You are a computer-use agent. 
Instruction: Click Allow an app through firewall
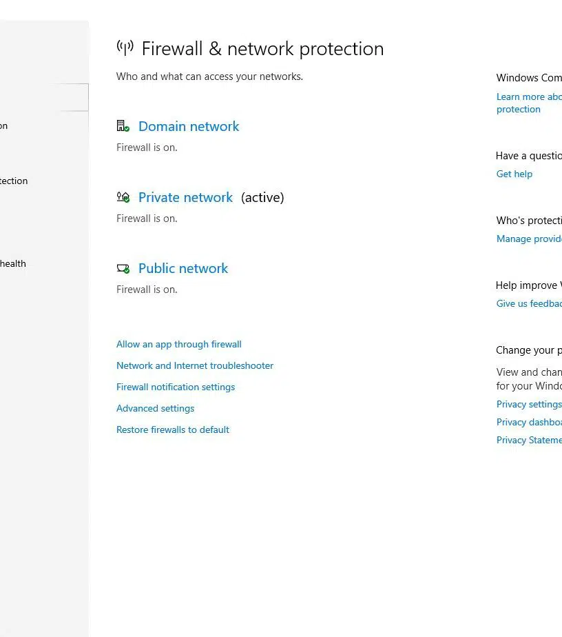[x=179, y=344]
